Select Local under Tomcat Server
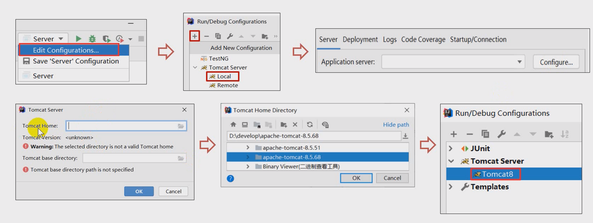The image size is (593, 223). [x=224, y=76]
